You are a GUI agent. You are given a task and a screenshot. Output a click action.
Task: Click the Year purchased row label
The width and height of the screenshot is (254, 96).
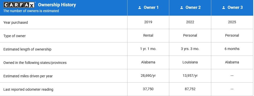pos(15,22)
